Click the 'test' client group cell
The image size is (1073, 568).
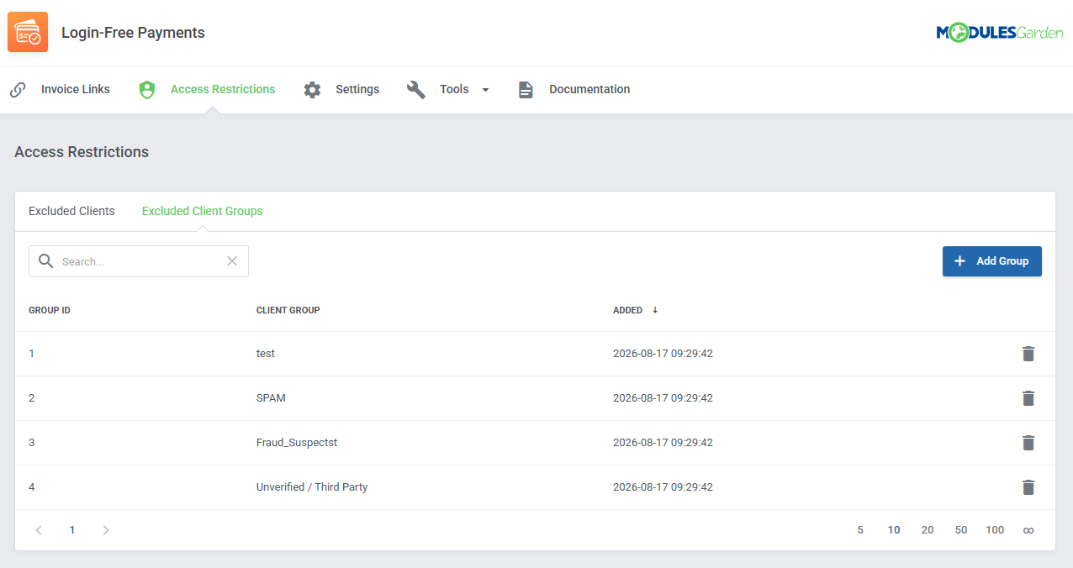pos(266,354)
